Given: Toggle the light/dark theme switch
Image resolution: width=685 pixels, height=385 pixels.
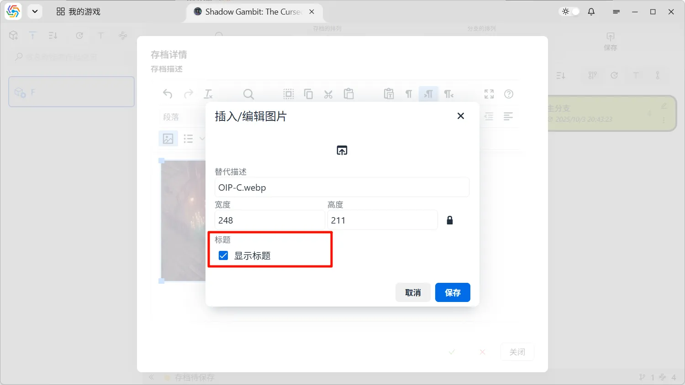Looking at the screenshot, I should [x=570, y=12].
